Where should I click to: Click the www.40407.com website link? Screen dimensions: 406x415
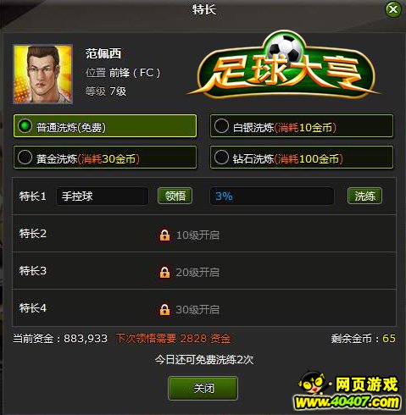point(348,402)
